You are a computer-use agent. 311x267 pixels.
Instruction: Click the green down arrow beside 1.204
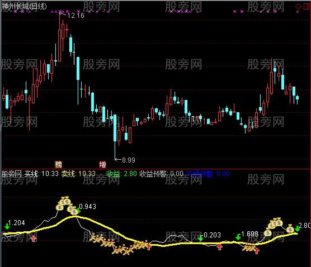coord(7,226)
